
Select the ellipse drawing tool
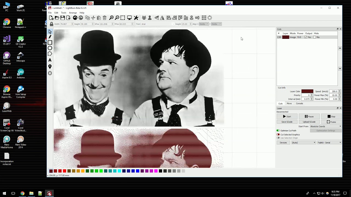click(50, 48)
